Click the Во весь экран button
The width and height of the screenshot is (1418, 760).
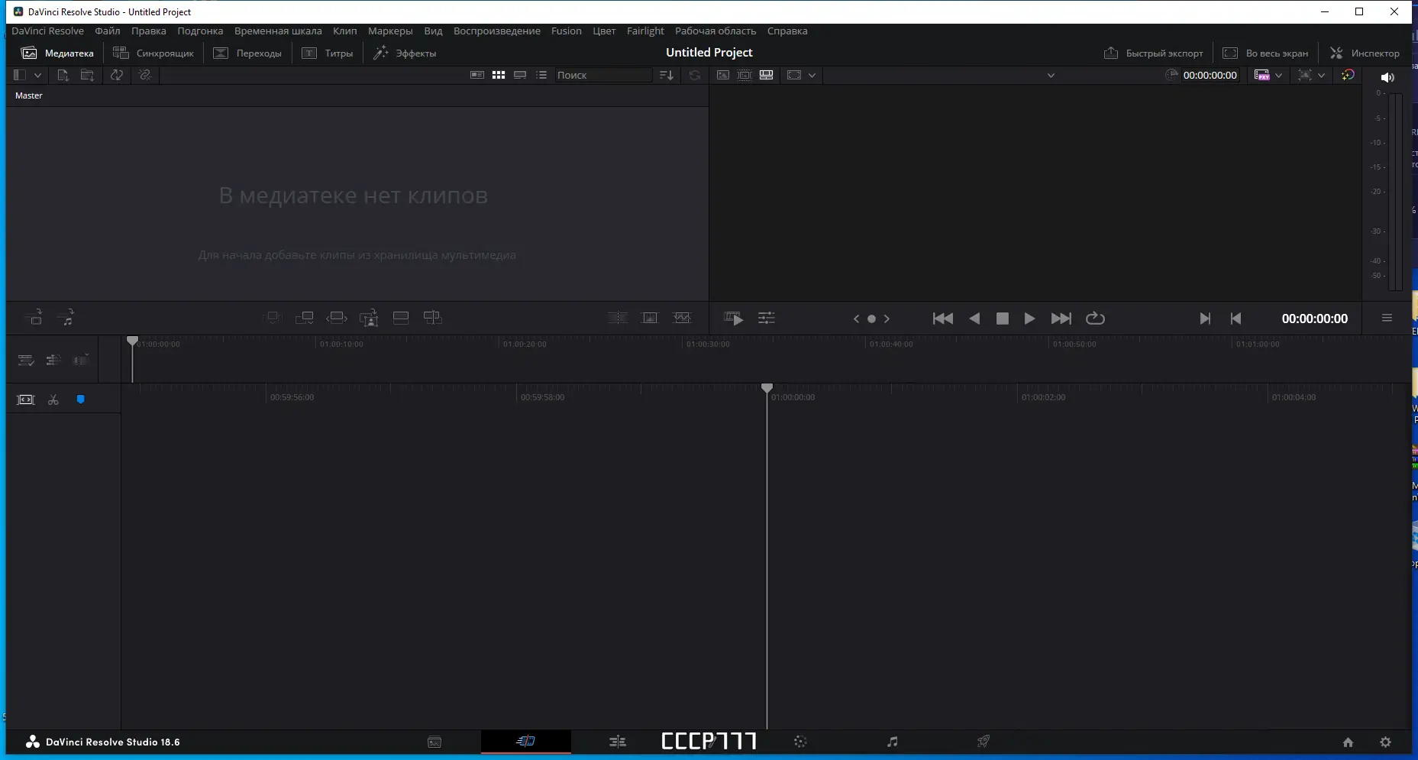click(1266, 53)
